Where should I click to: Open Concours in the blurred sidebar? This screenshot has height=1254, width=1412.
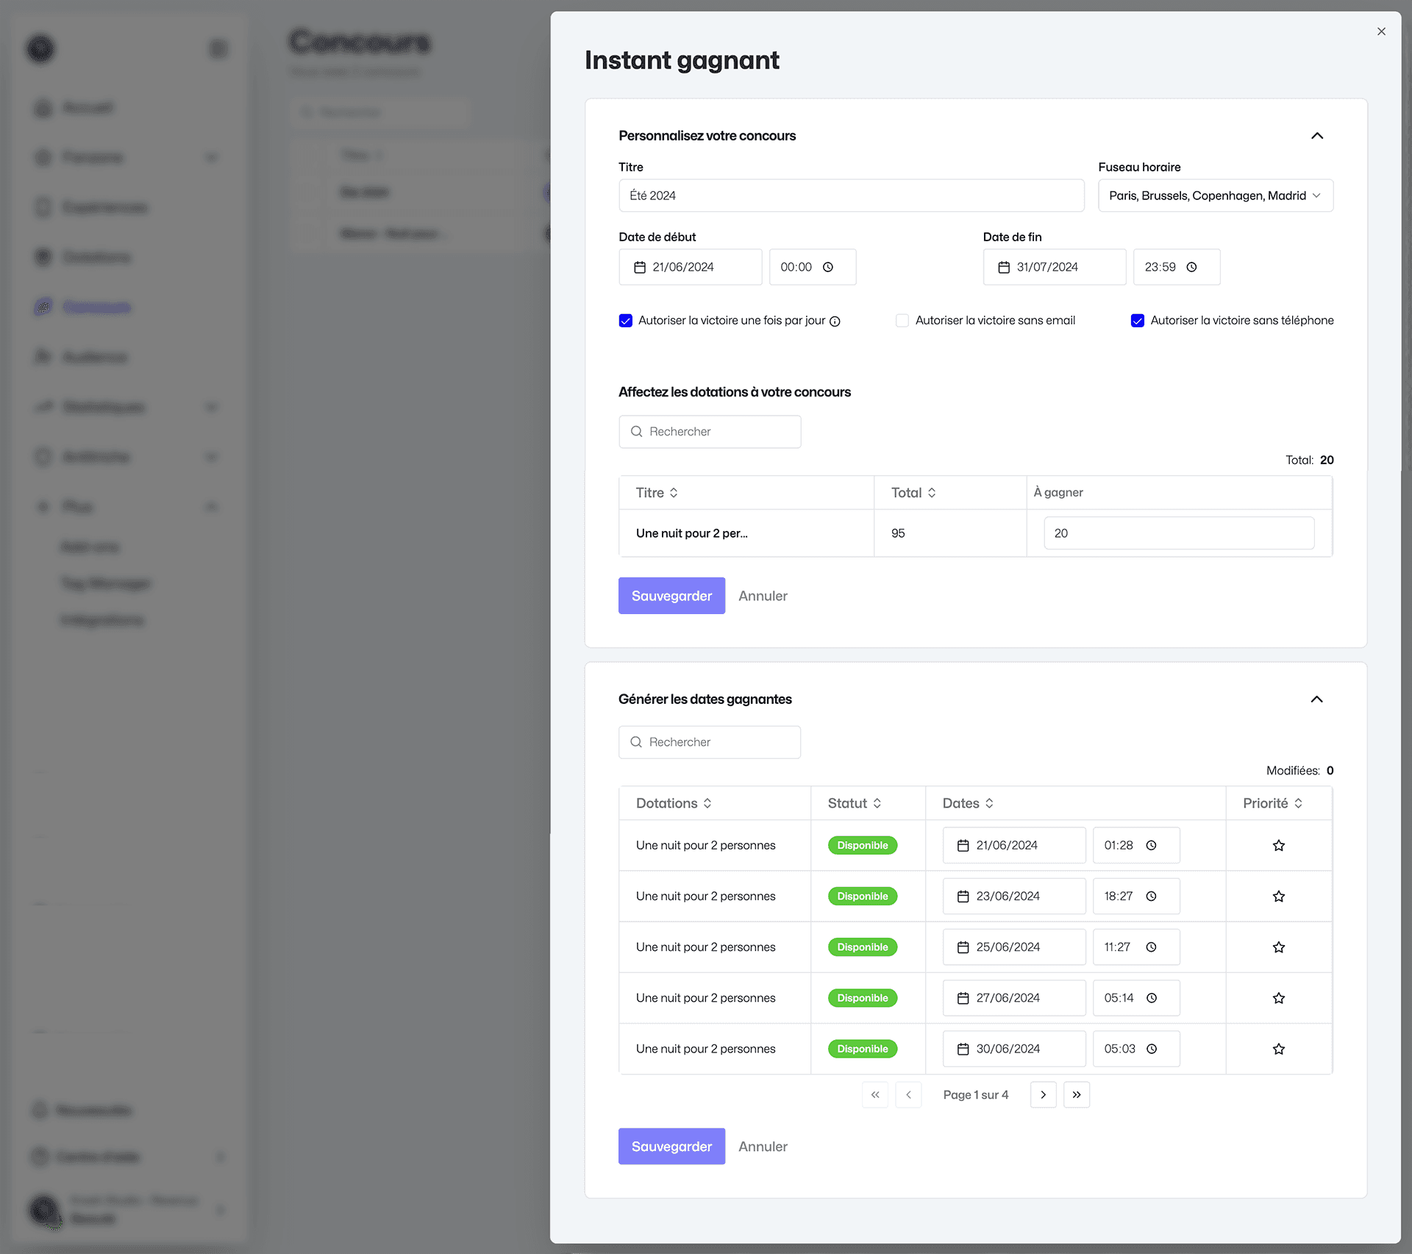click(96, 307)
